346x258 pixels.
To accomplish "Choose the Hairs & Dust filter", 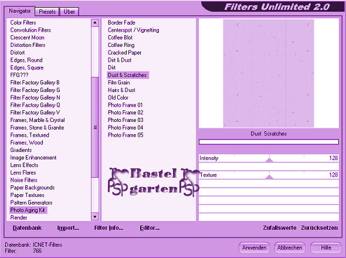I will [121, 90].
